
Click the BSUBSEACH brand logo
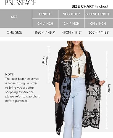click(21, 3)
